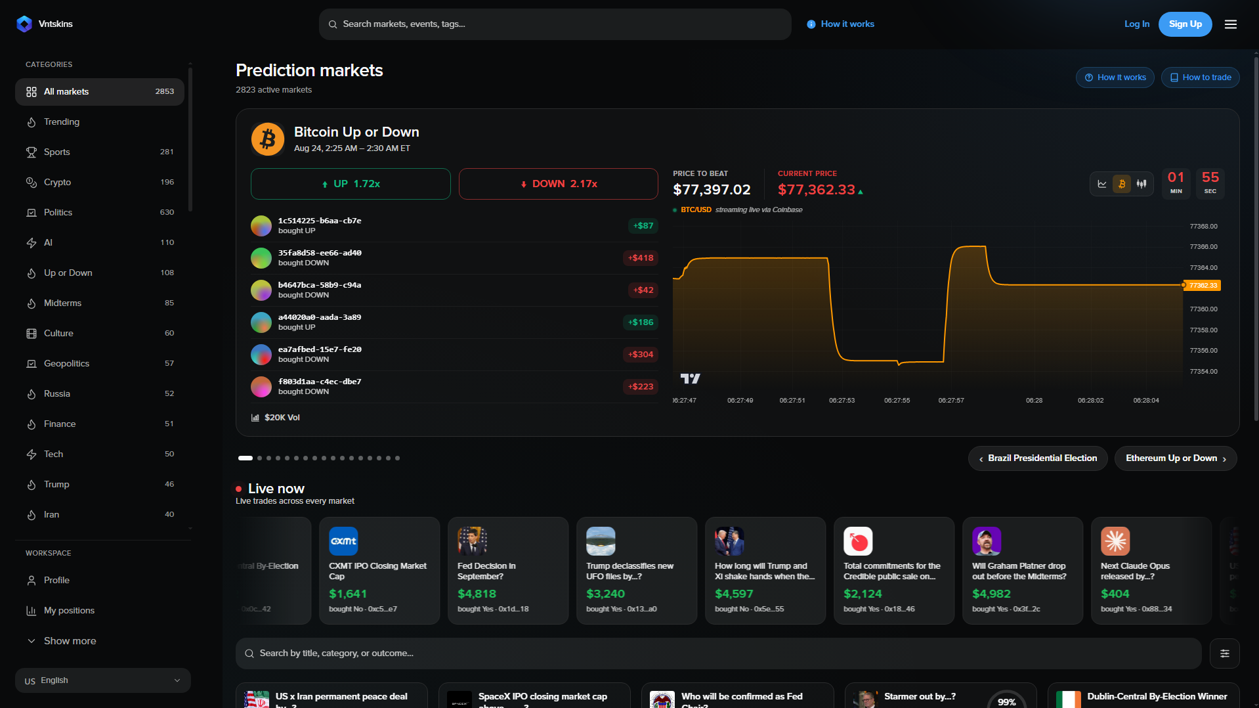
Task: Go to previous market Brazil Presidential Election
Action: pos(1038,458)
